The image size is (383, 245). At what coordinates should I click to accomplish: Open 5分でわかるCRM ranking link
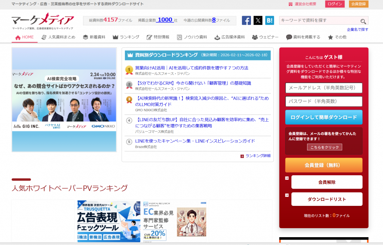pos(193,83)
